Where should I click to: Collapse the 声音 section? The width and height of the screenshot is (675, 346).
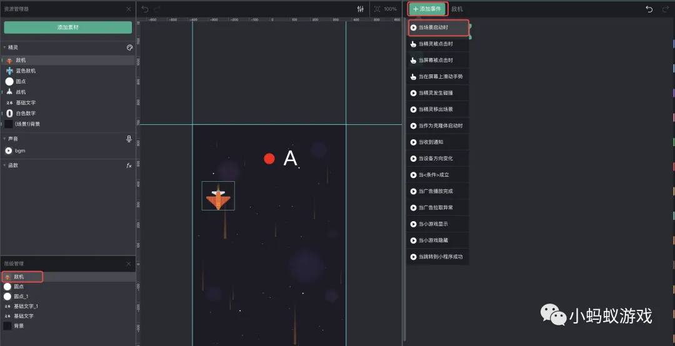[4, 139]
